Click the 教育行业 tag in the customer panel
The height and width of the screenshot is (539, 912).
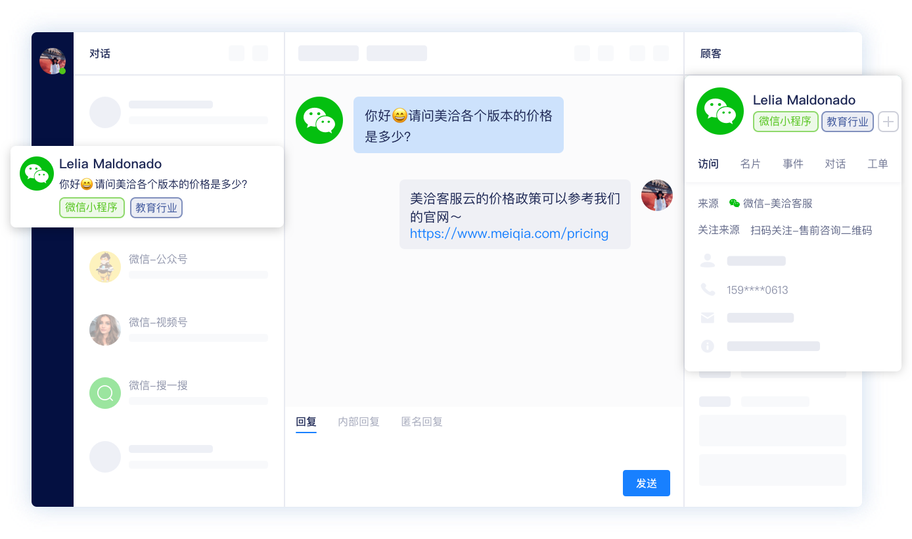point(848,122)
